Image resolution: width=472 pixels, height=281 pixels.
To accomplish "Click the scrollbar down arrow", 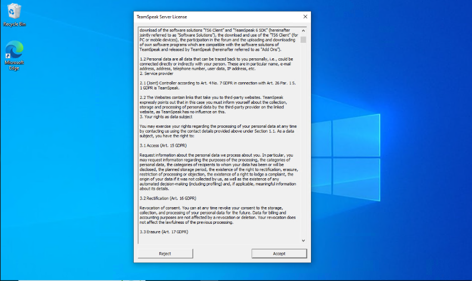I will pyautogui.click(x=303, y=240).
